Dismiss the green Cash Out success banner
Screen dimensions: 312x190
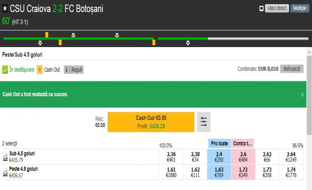click(302, 95)
